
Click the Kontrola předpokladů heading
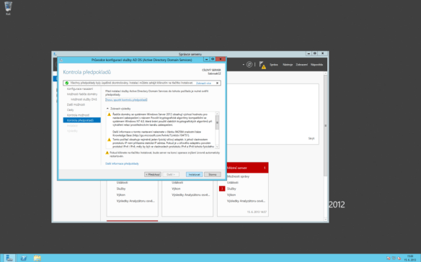pyautogui.click(x=87, y=72)
